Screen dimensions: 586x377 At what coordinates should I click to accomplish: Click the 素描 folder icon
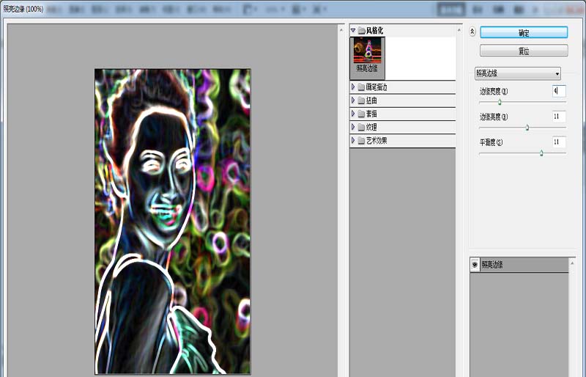361,114
